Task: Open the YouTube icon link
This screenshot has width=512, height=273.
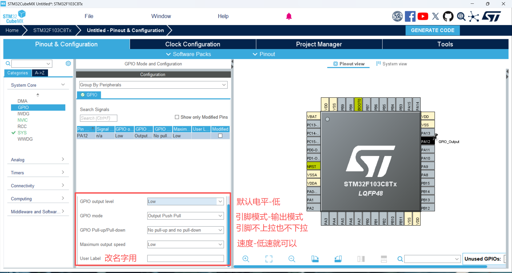Action: coord(423,17)
